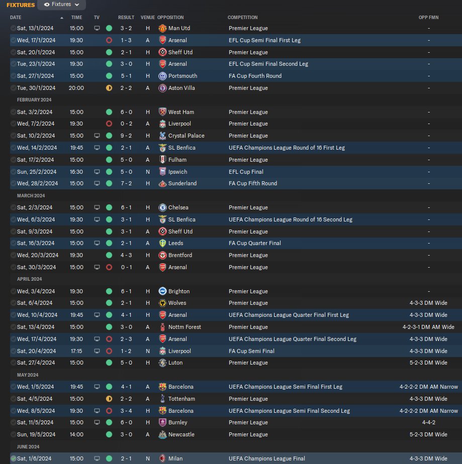
Task: Click the TV column header
Action: pyautogui.click(x=97, y=18)
